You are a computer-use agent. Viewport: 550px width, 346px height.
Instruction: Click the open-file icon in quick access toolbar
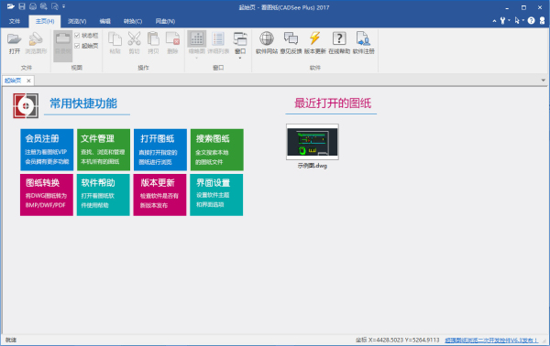coord(11,6)
